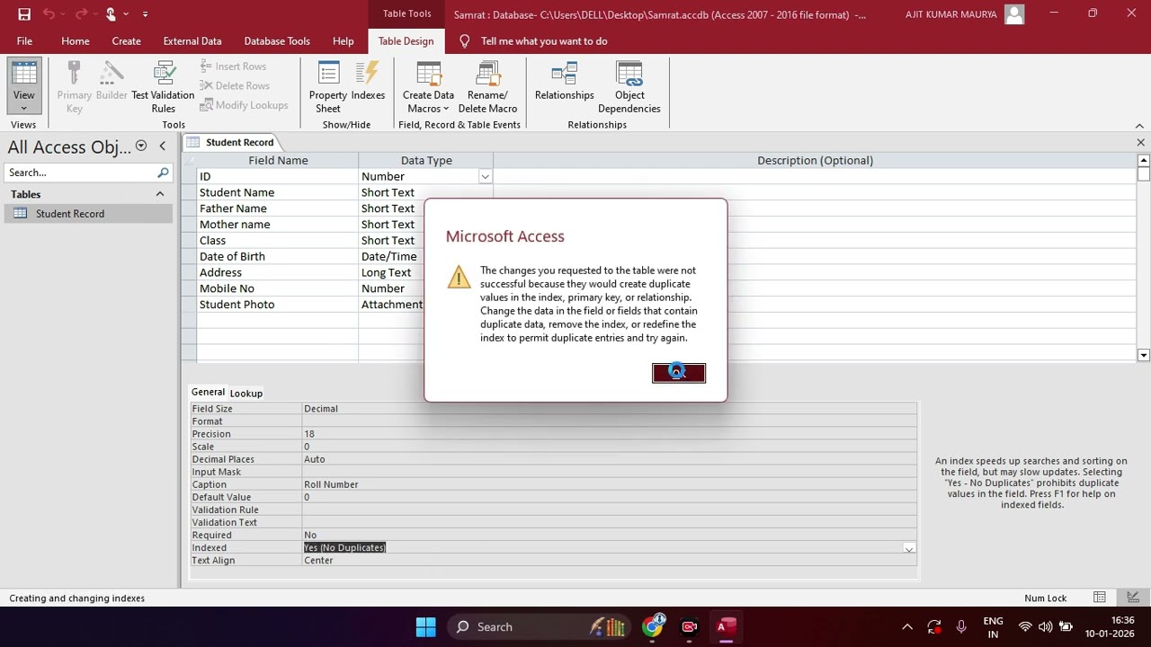Open Create Data Macros dropdown
The width and height of the screenshot is (1151, 647).
point(428,87)
